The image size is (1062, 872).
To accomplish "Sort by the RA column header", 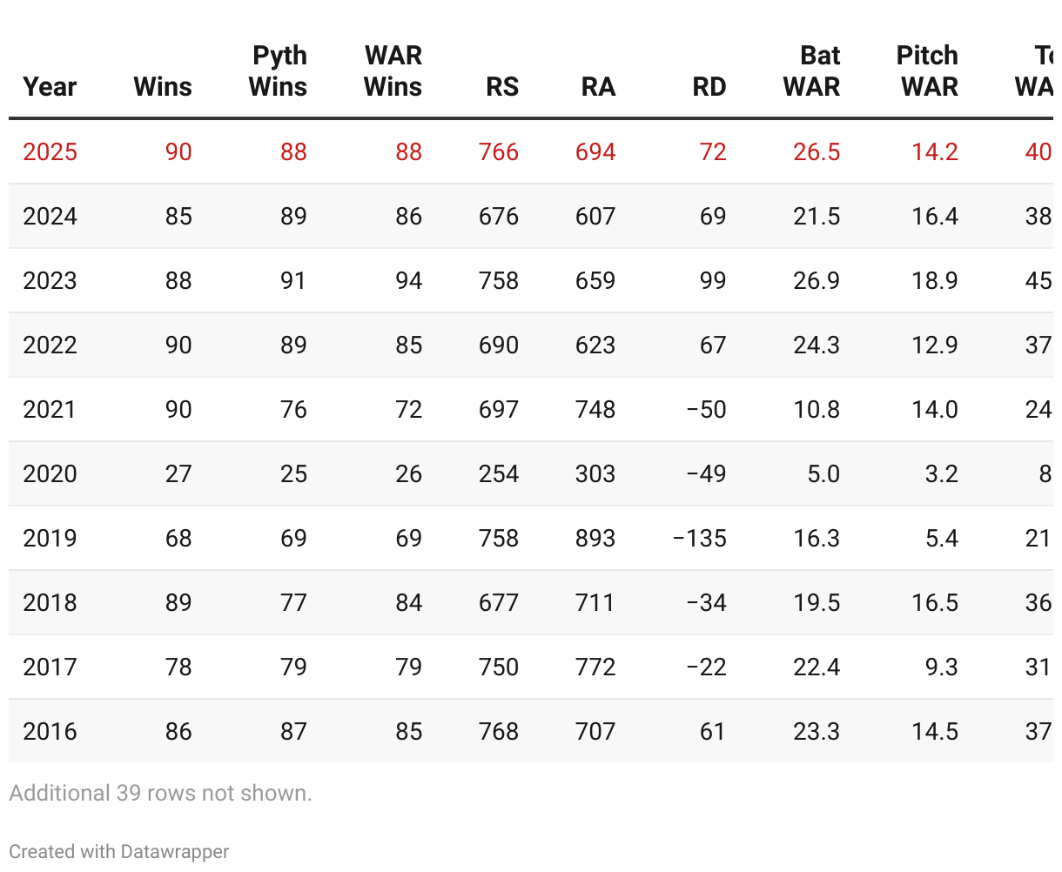I will coord(598,87).
